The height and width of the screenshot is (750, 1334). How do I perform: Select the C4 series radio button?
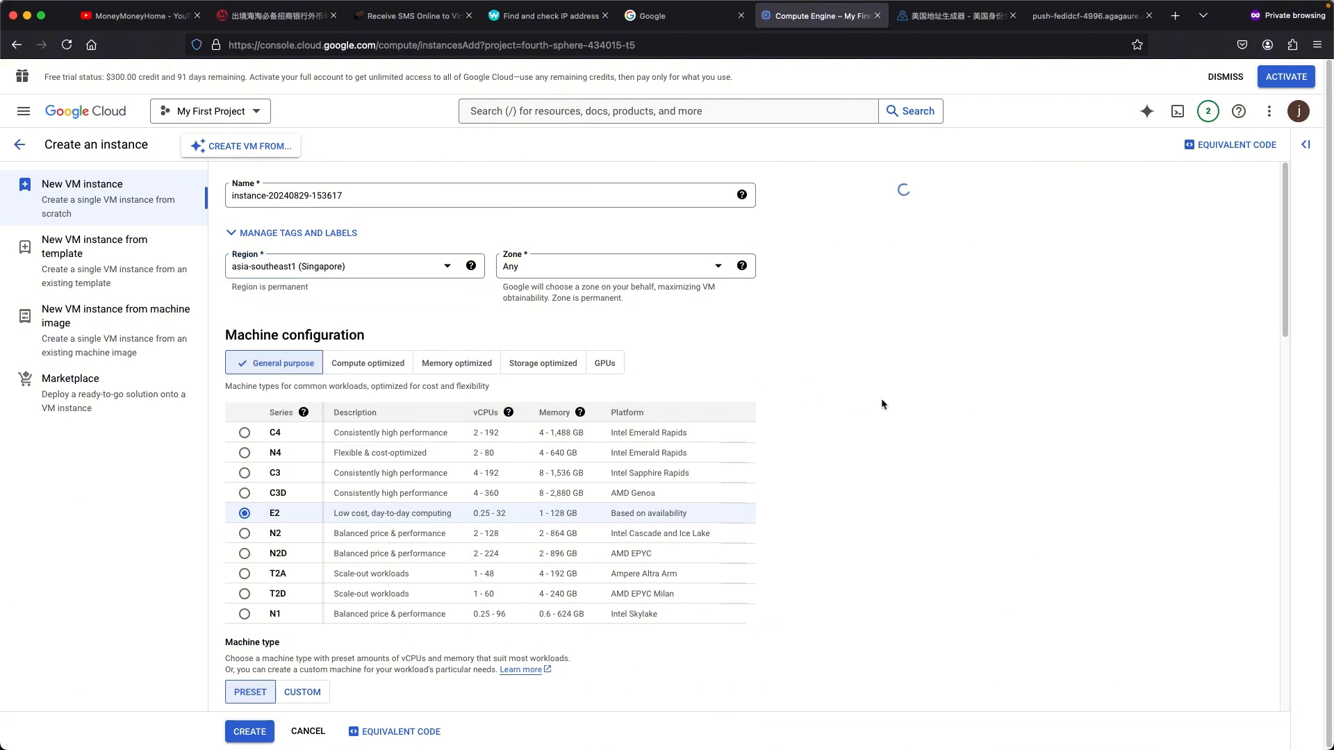point(245,433)
